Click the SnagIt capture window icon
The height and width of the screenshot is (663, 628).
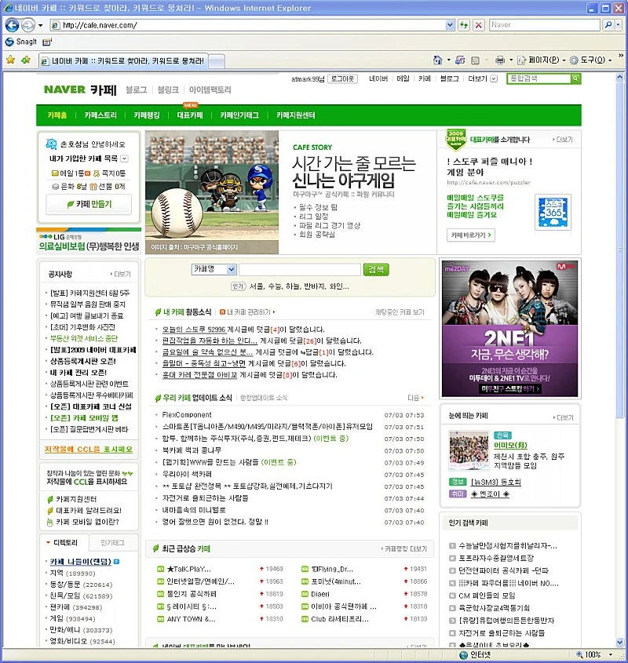click(47, 42)
